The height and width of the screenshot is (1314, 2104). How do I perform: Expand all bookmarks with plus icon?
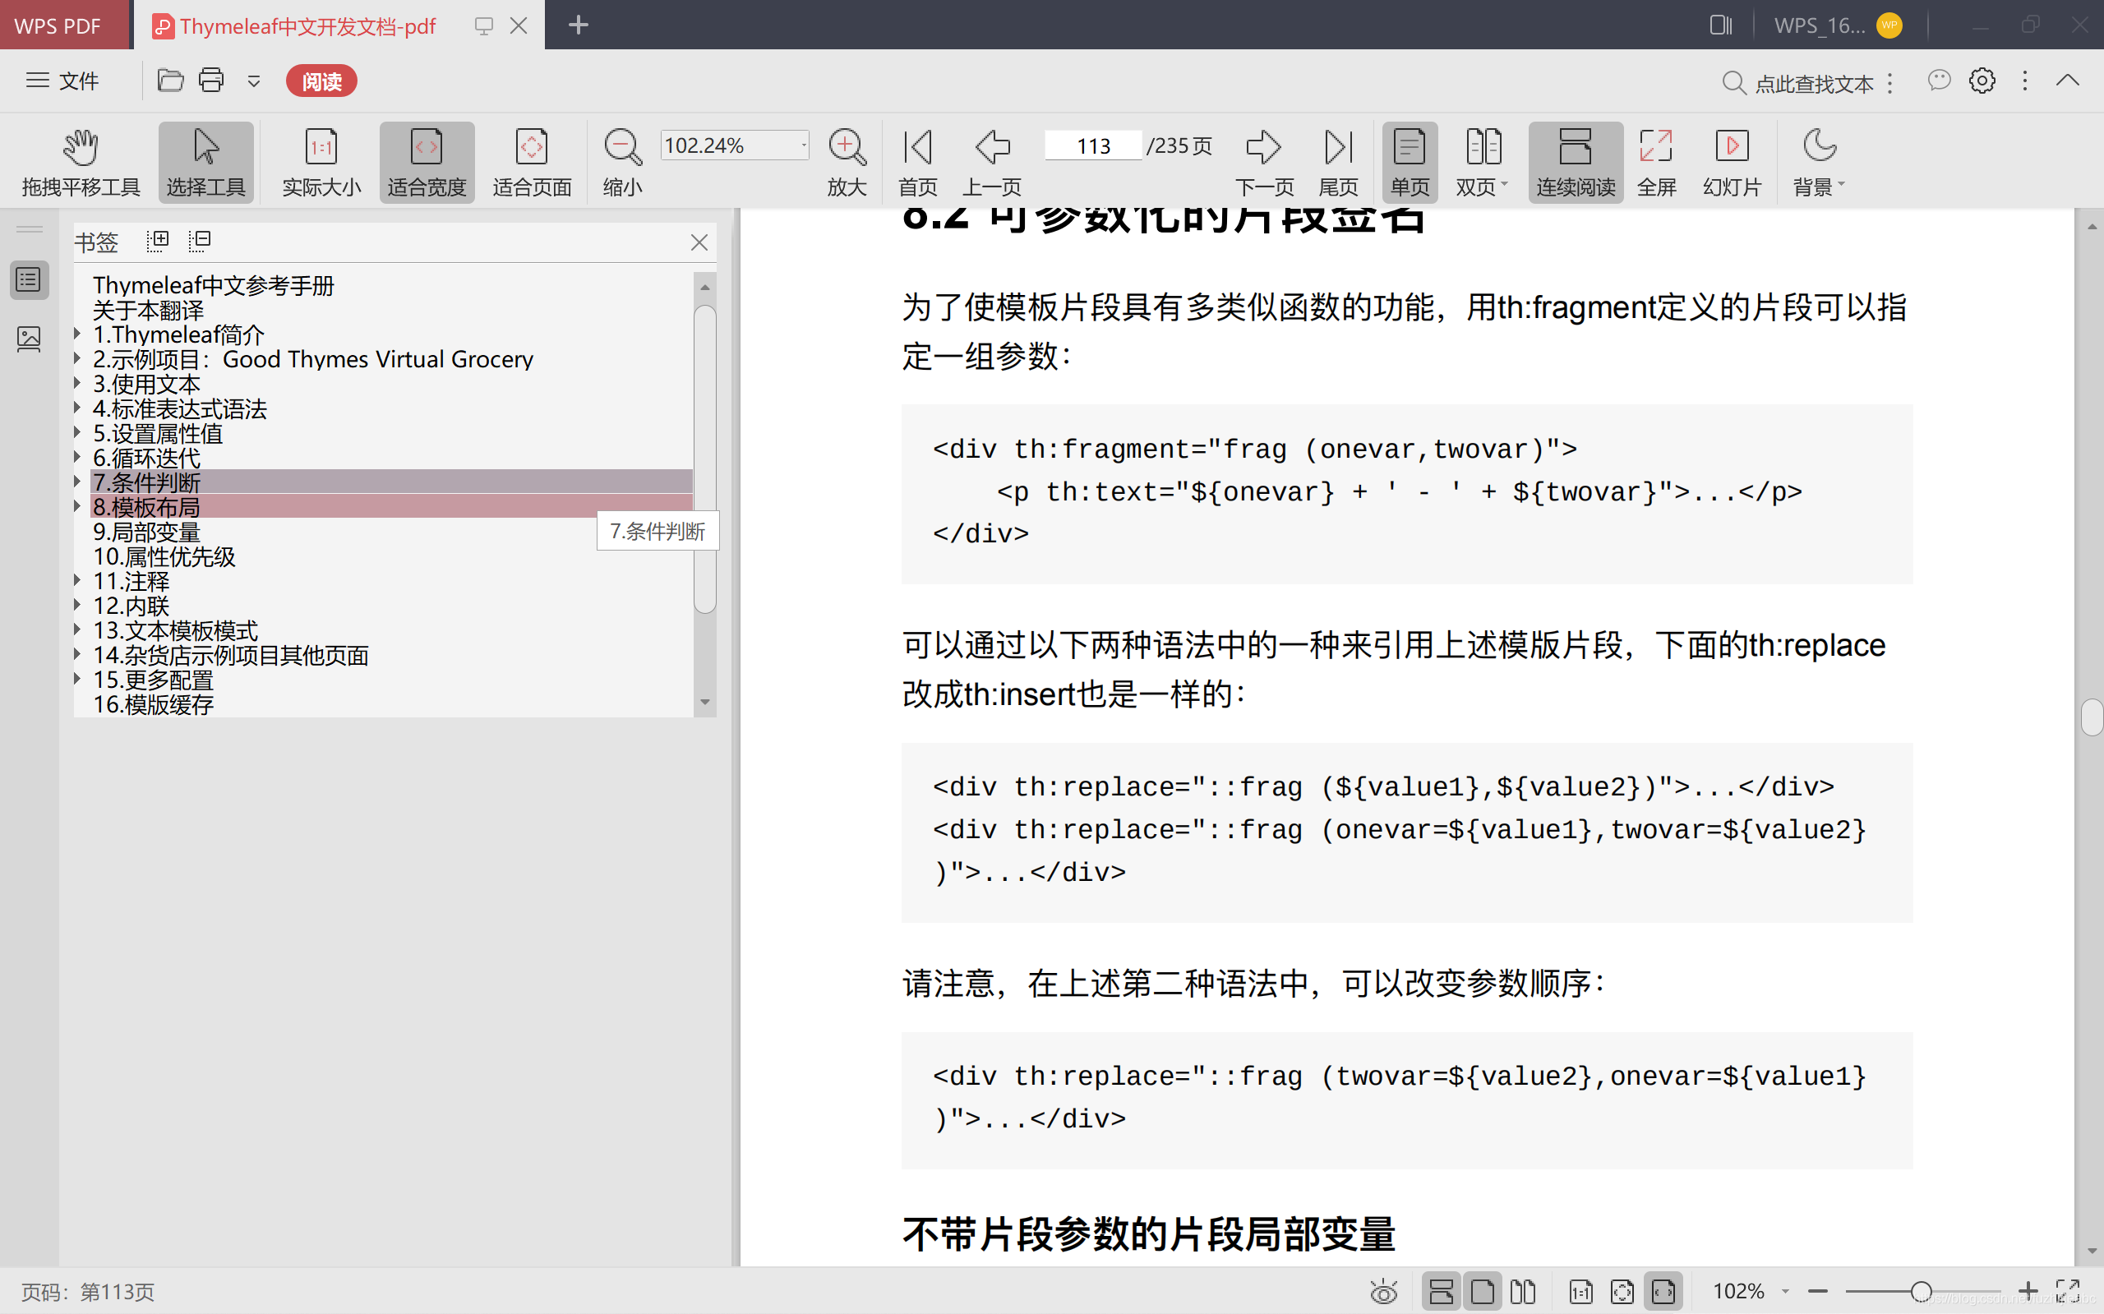(x=157, y=240)
